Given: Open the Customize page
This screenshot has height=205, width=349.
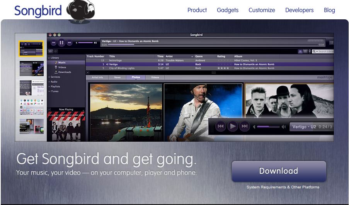Looking at the screenshot, I should pyautogui.click(x=262, y=10).
